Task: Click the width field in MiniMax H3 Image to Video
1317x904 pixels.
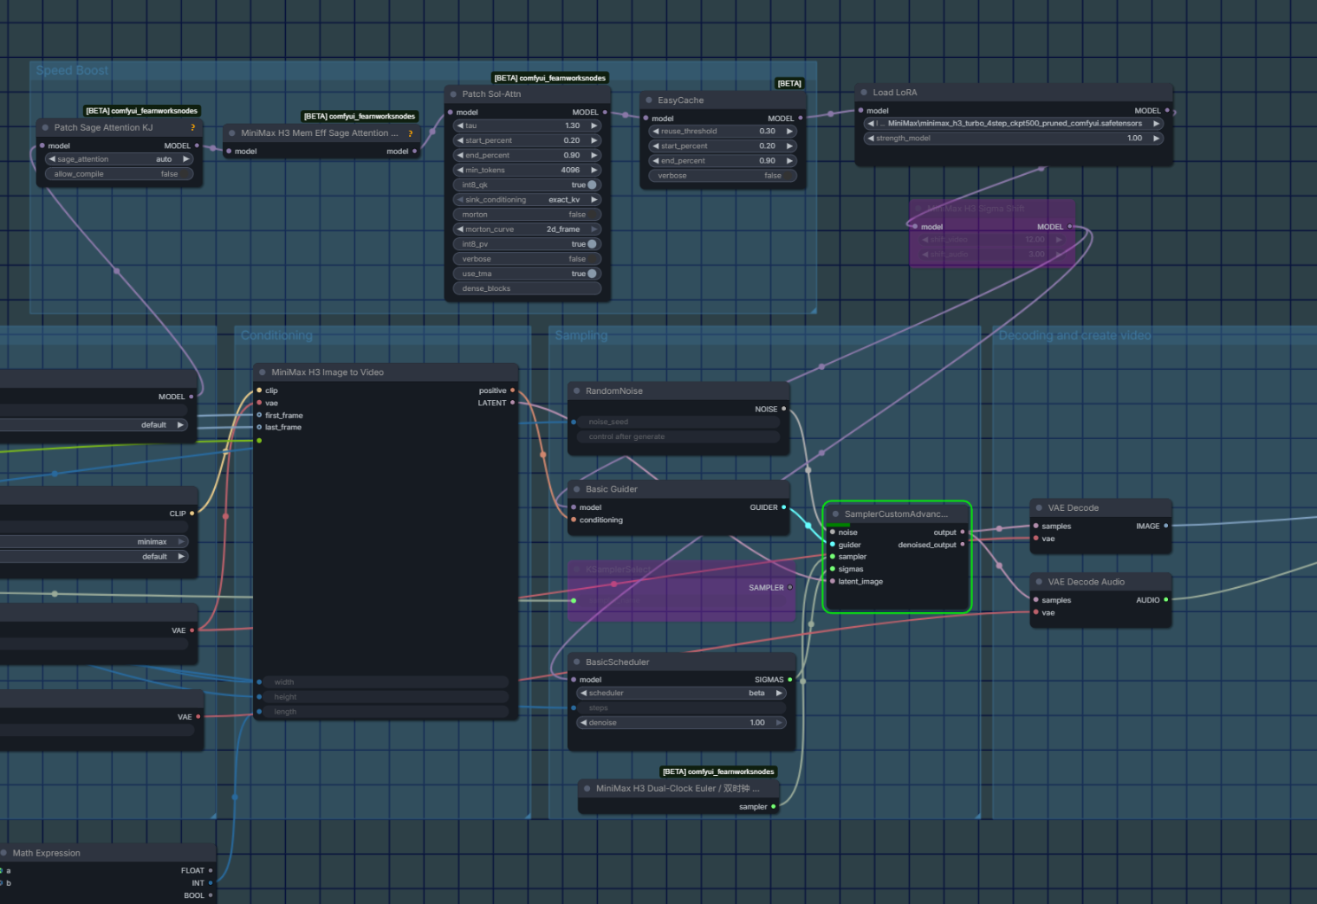Action: coord(386,682)
